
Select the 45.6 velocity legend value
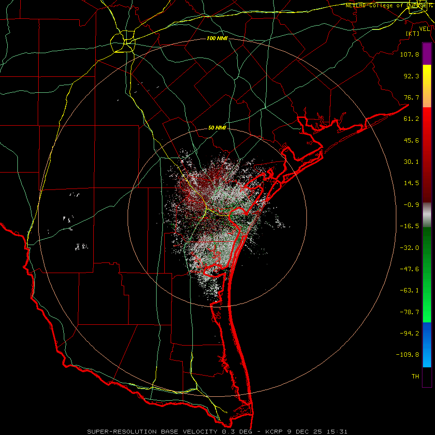411,140
